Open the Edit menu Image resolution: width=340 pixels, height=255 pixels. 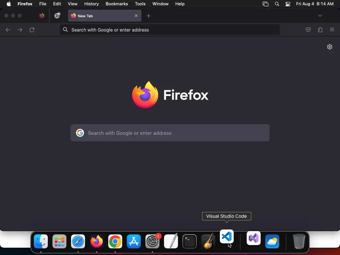click(57, 4)
